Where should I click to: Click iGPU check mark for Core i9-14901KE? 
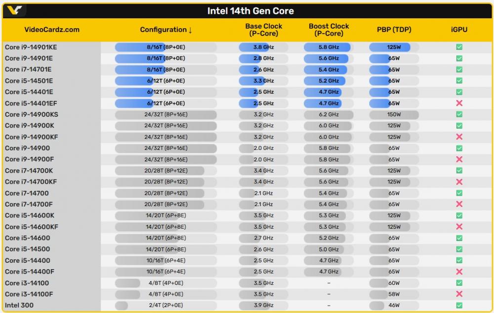click(459, 47)
